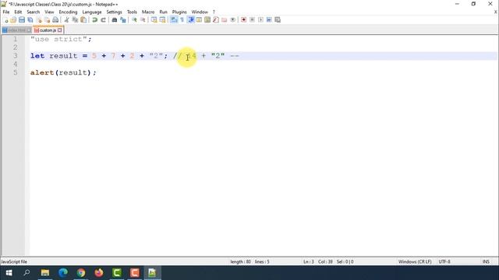Open File Explorer from the taskbar
The width and height of the screenshot is (499, 280).
(45, 273)
